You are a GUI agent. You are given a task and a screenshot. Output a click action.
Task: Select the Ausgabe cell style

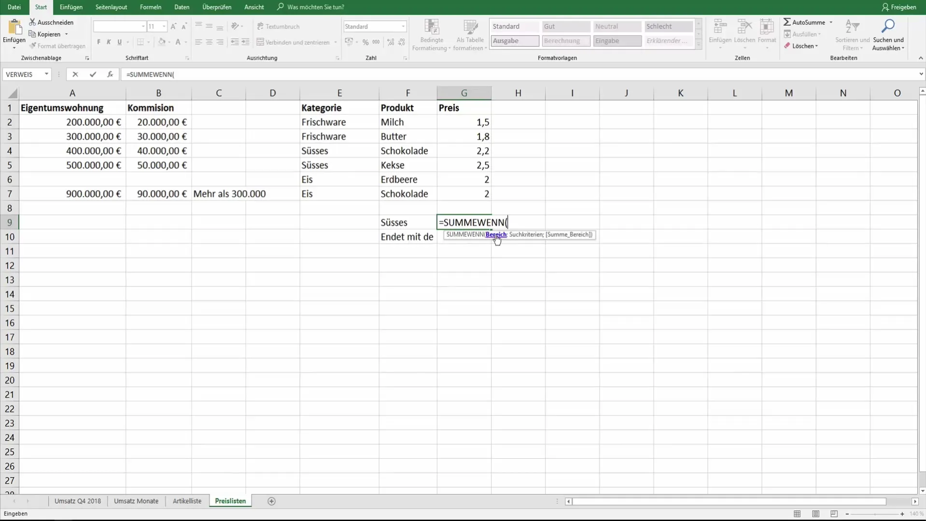coord(515,41)
